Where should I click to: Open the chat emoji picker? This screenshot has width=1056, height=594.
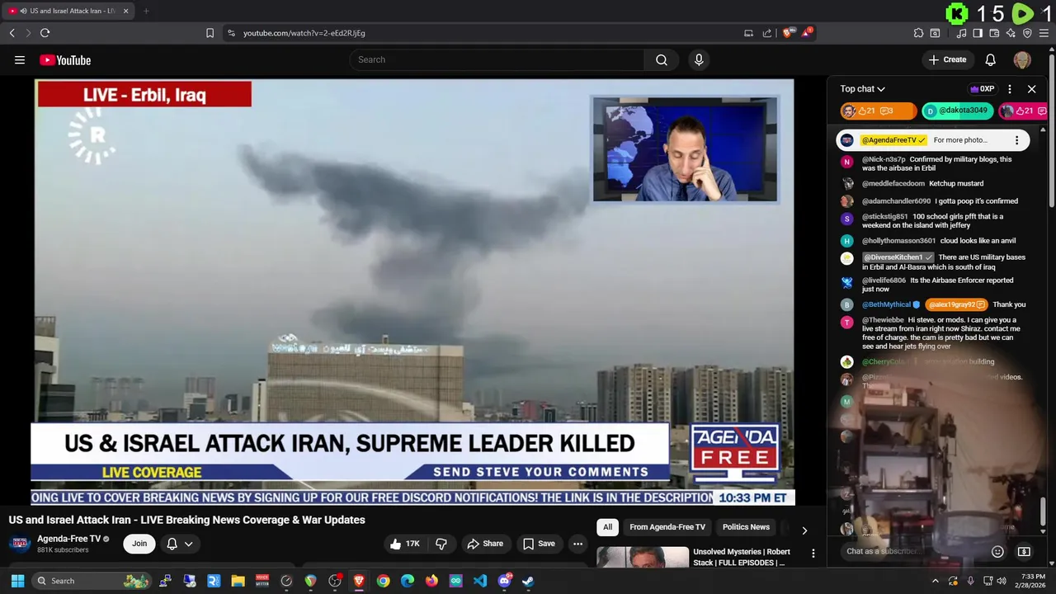pos(997,551)
